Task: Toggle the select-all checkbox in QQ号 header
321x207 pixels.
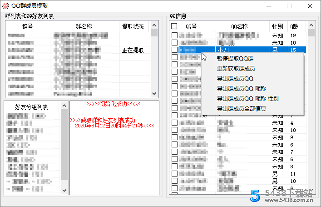Action: [x=174, y=26]
